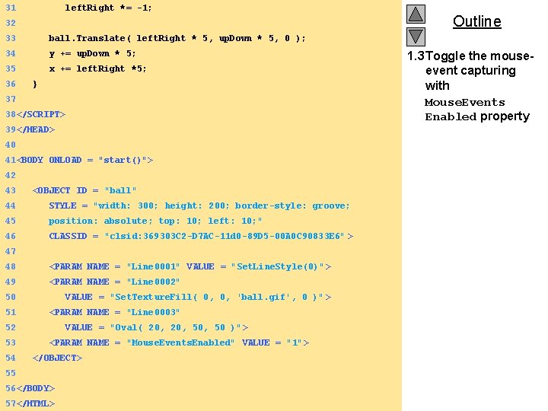Click BODY ONLOAD = "start()" line
Screen dimensions: 548x411
[85, 160]
